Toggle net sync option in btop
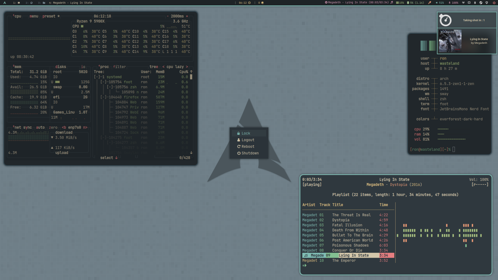Image resolution: width=498 pixels, height=280 pixels. pyautogui.click(x=28, y=127)
